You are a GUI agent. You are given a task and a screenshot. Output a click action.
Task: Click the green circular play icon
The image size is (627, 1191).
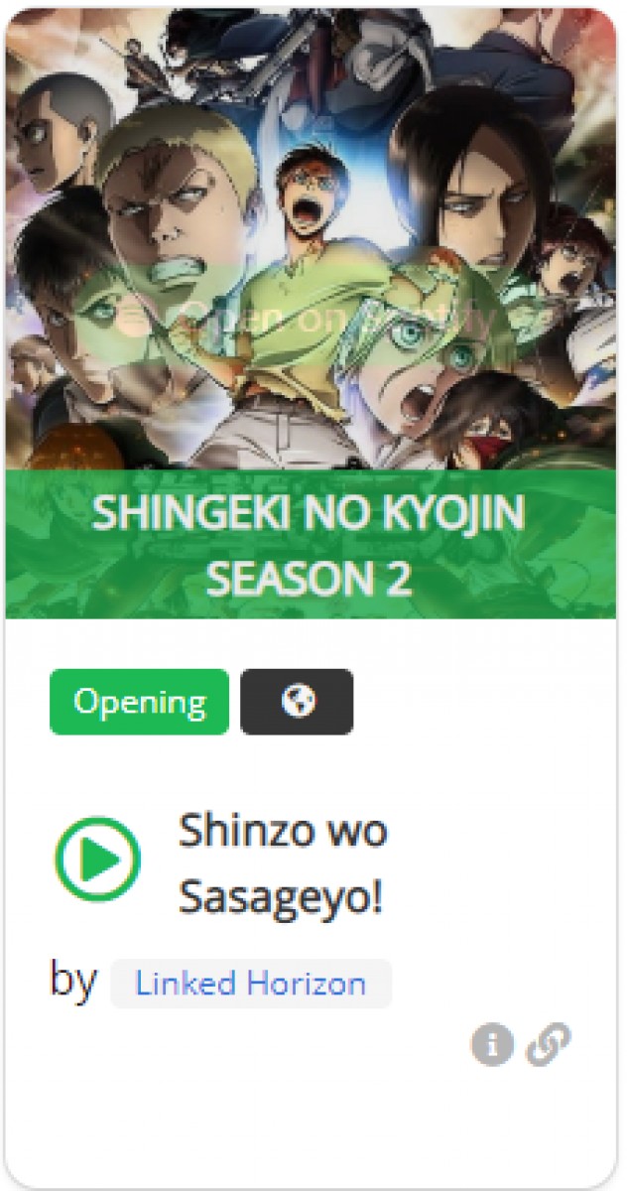coord(97,860)
